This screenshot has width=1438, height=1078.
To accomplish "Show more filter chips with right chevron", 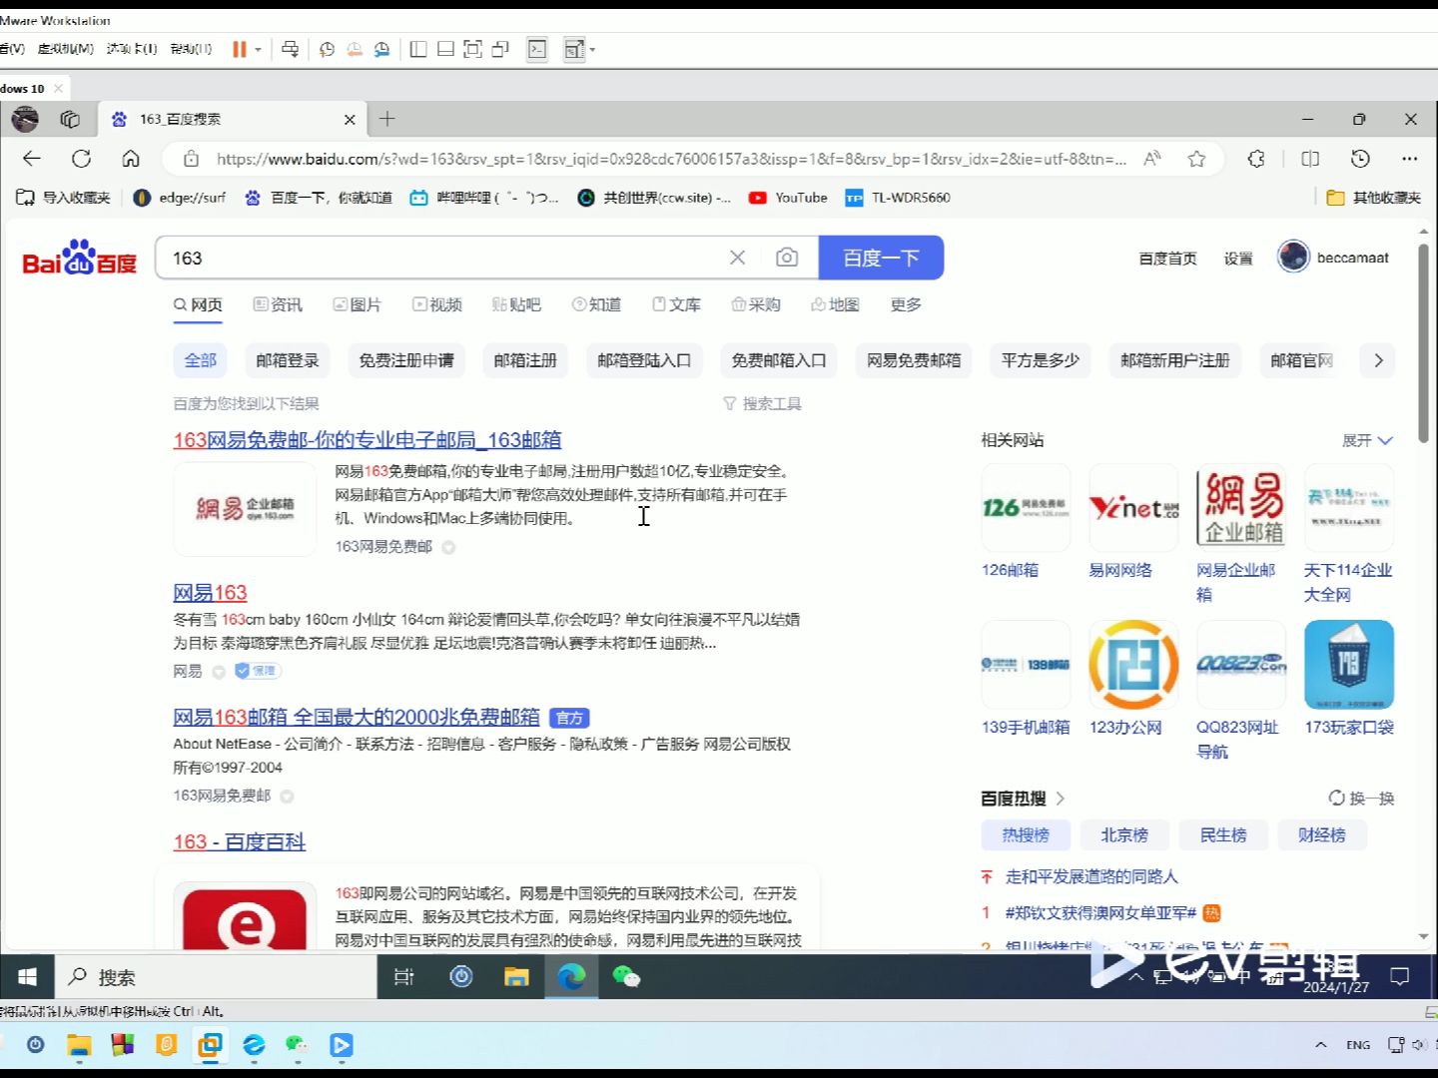I will tap(1378, 360).
